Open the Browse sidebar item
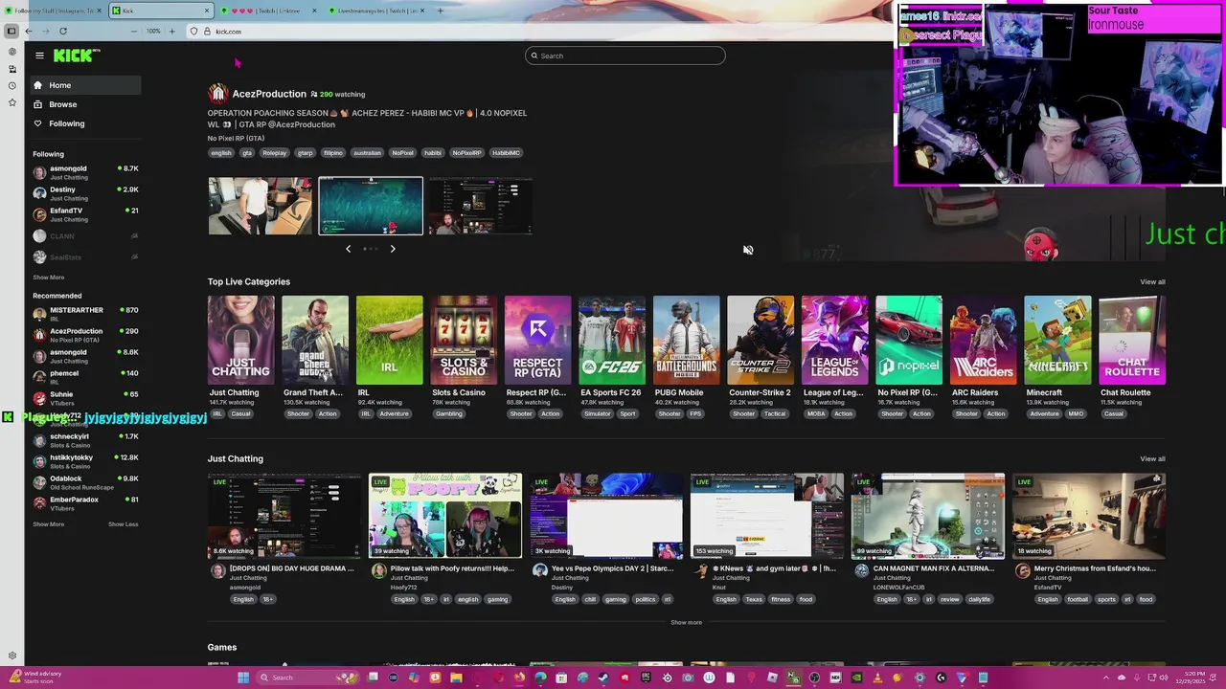 point(84,104)
